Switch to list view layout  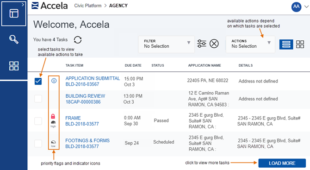pos(286,44)
